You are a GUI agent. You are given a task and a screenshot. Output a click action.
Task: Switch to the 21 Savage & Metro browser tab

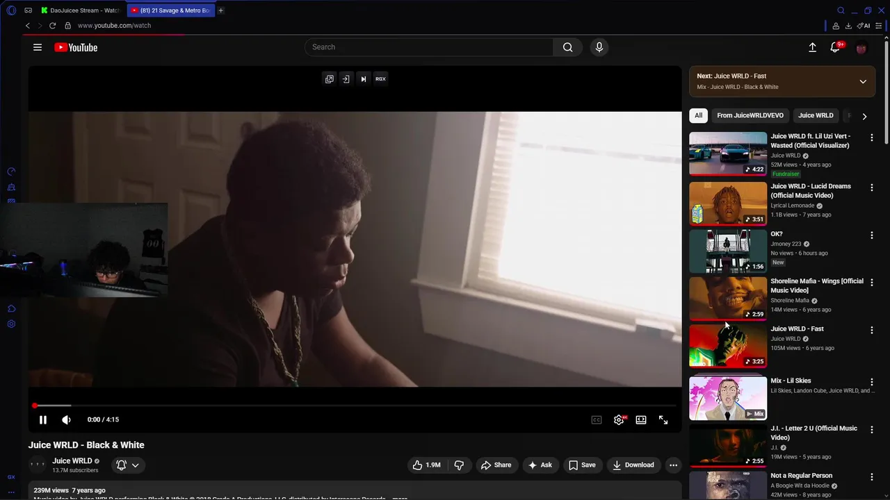tap(170, 10)
